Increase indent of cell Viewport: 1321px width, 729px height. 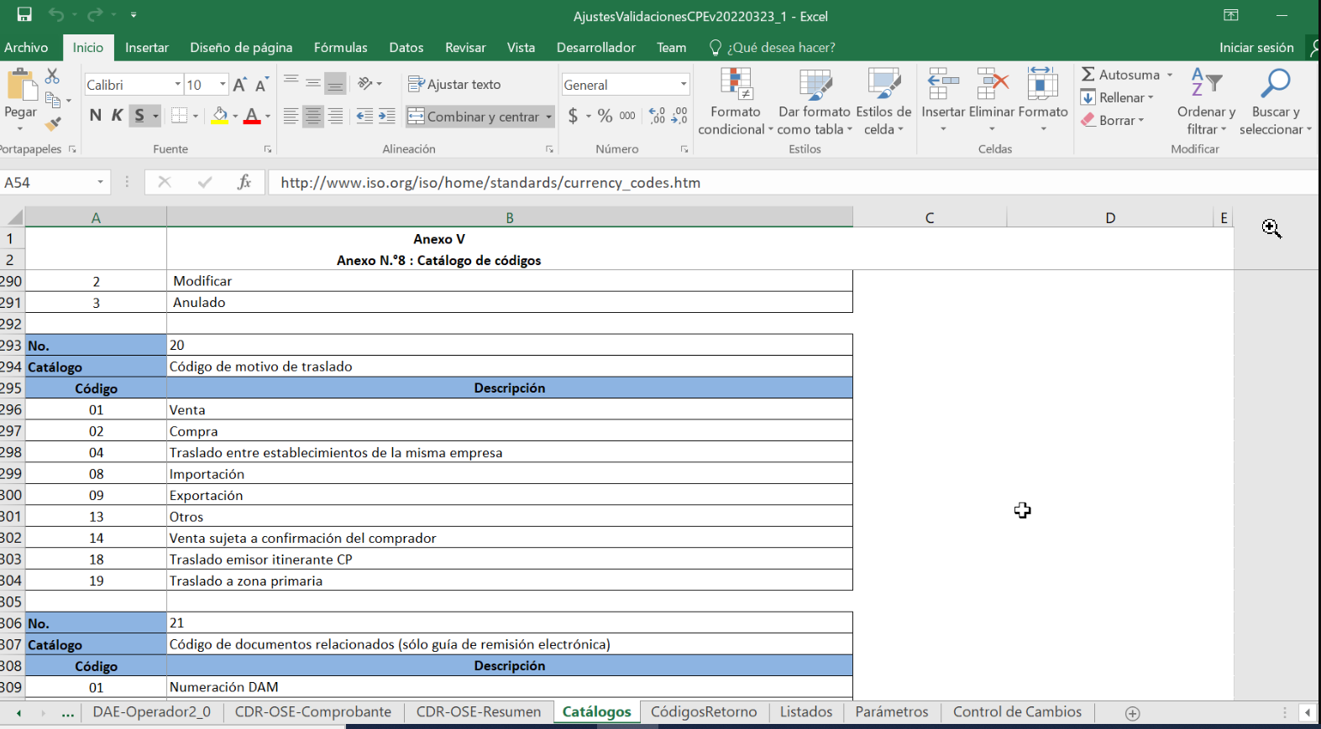click(386, 116)
